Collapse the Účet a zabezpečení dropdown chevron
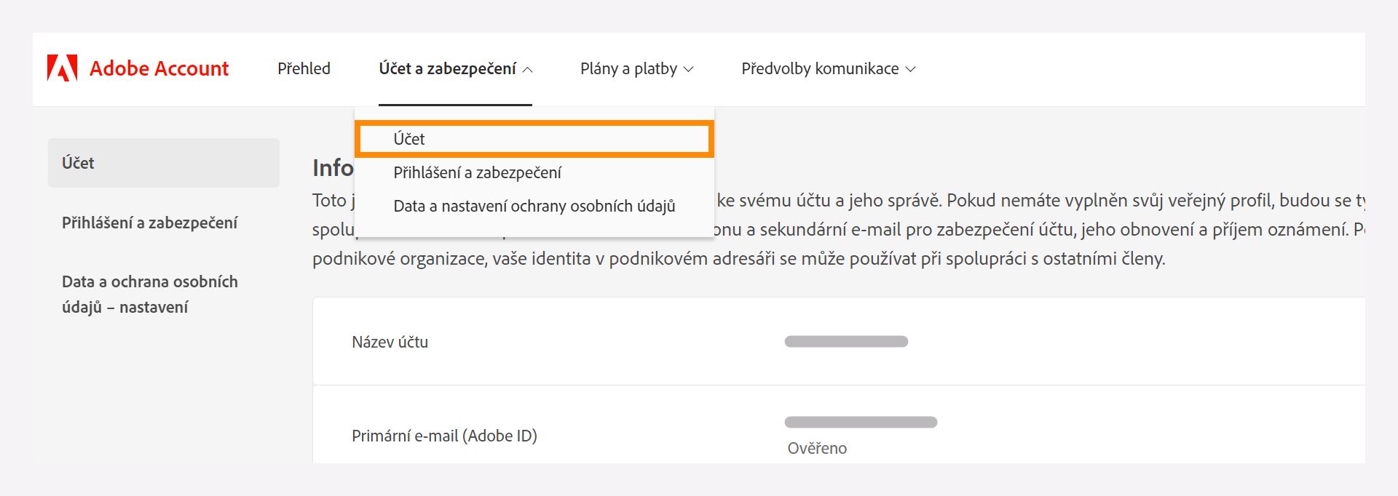This screenshot has width=1398, height=496. tap(530, 70)
